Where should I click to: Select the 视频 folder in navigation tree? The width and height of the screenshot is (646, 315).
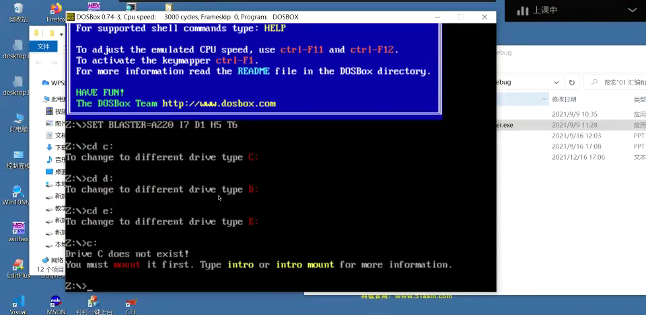56,111
